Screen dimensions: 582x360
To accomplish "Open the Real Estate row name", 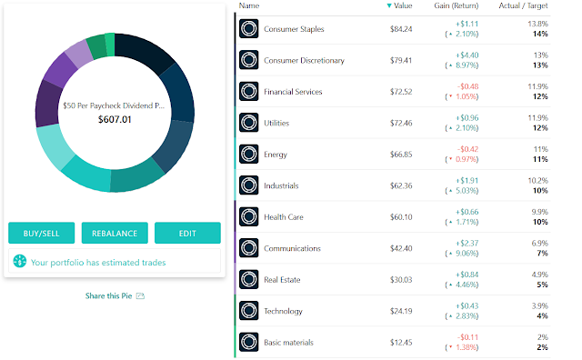I will pyautogui.click(x=282, y=280).
